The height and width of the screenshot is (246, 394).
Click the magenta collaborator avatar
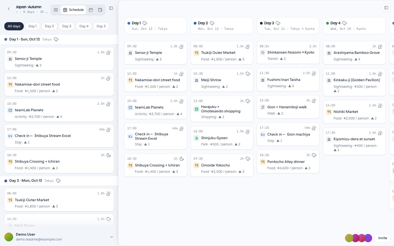[x=356, y=238]
